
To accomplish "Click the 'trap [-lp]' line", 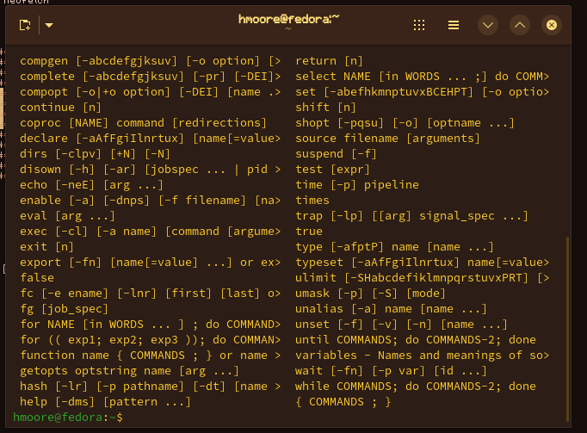I will coord(411,216).
